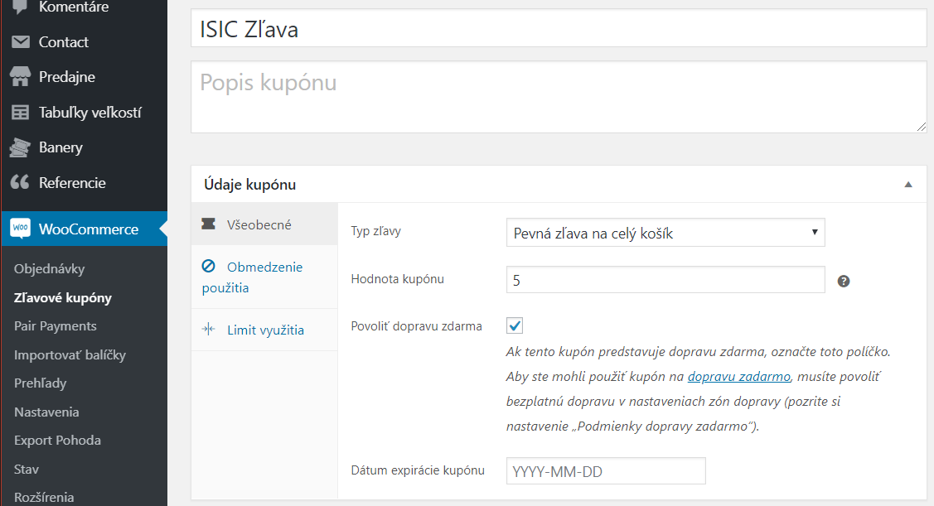
Task: Follow the dopravu zadarmo link
Action: coord(740,377)
